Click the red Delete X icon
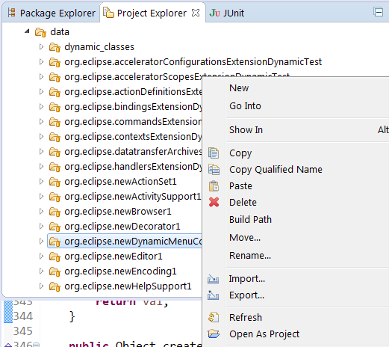 point(214,202)
